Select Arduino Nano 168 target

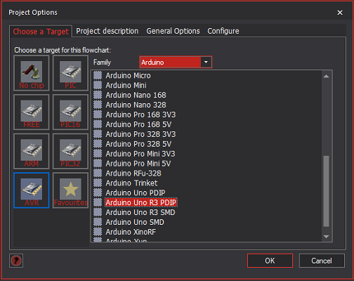click(x=136, y=95)
